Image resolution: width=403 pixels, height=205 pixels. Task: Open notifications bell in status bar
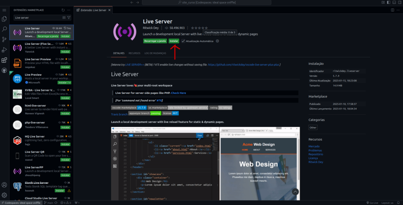(399, 203)
